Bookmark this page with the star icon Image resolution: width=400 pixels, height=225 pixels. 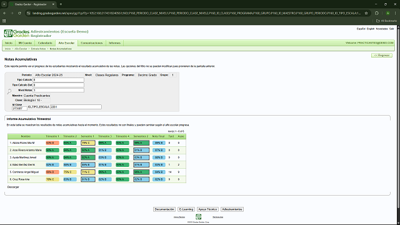point(366,13)
